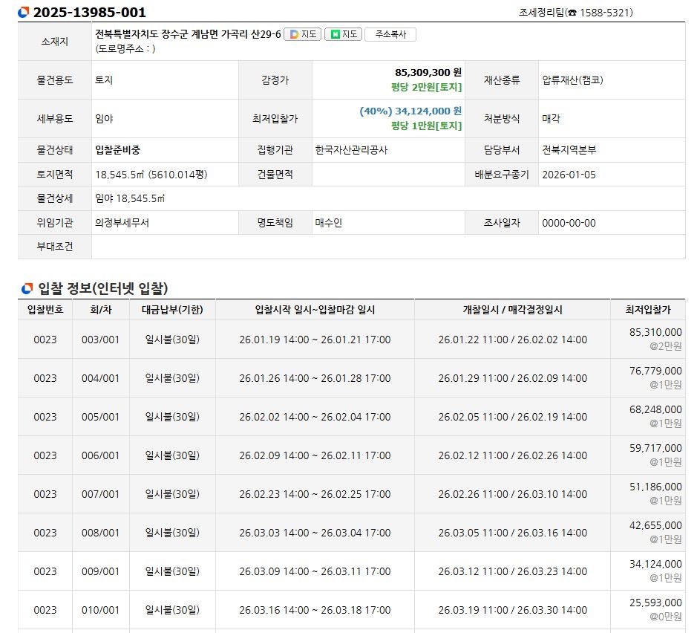
Task: Open the Daum 지도 map button
Action: (302, 34)
